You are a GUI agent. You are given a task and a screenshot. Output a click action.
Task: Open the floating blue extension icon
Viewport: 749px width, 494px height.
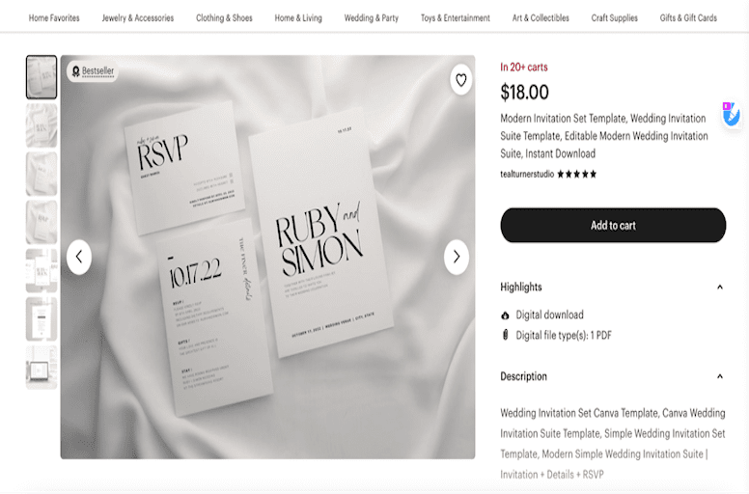click(731, 114)
